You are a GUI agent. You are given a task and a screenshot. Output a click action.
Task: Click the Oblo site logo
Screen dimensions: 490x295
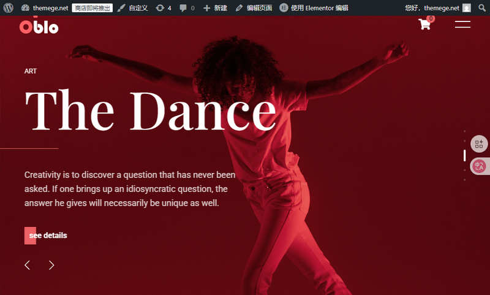click(39, 27)
